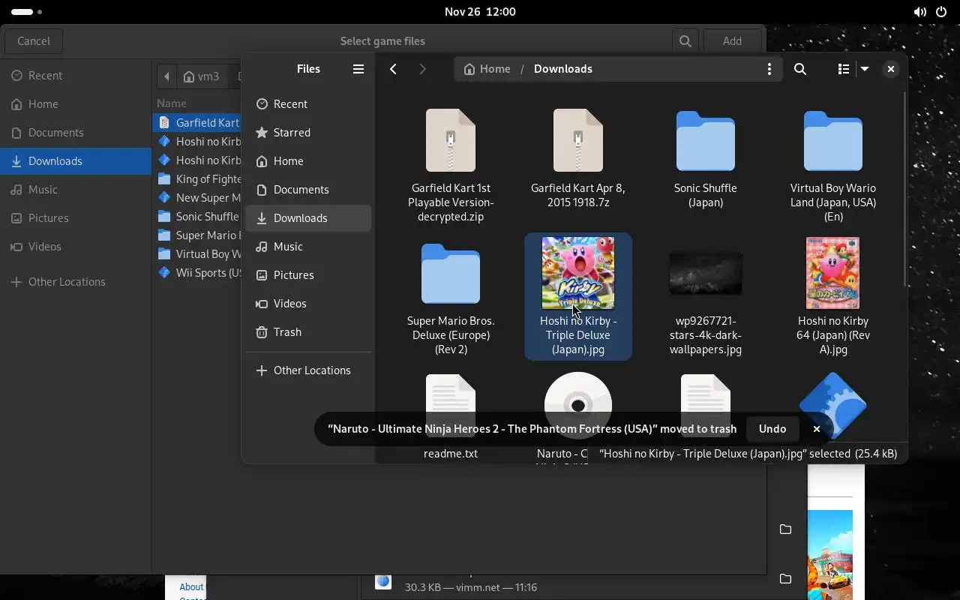Open the clock and calendar in top bar
This screenshot has width=960, height=600.
(x=480, y=12)
